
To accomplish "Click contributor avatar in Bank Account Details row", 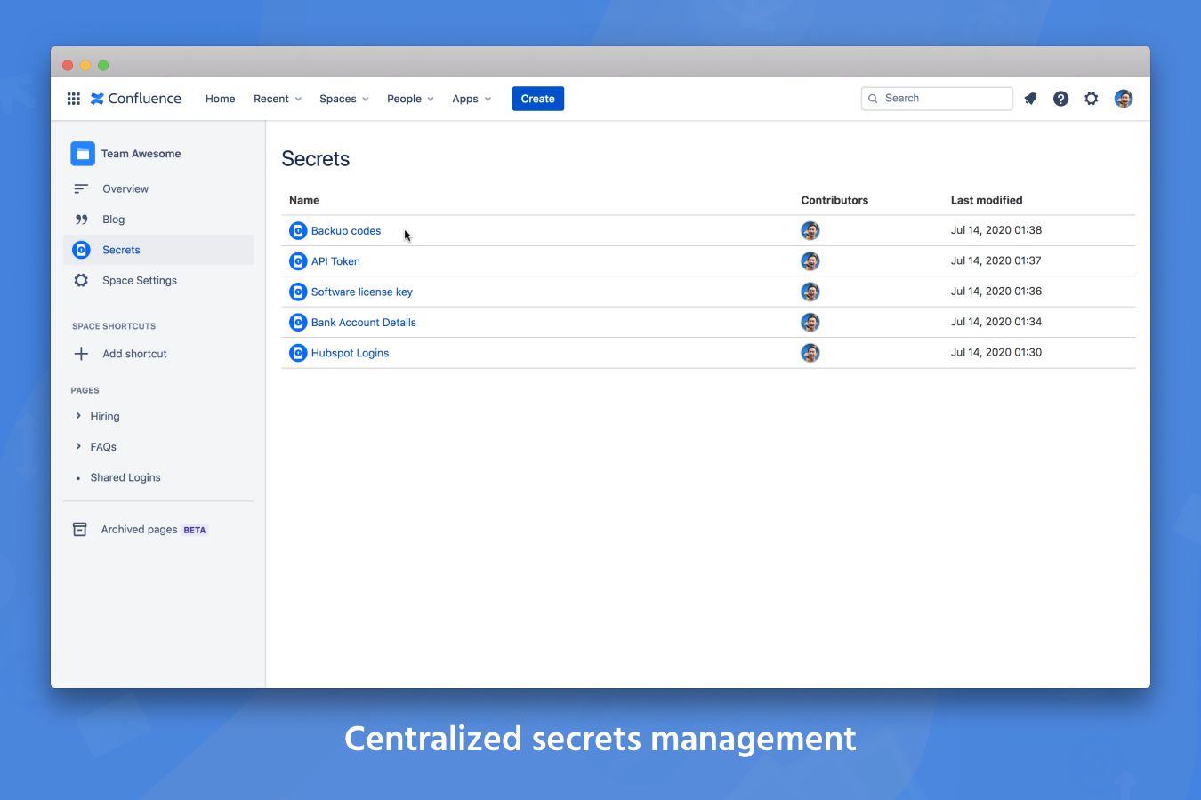I will click(810, 323).
